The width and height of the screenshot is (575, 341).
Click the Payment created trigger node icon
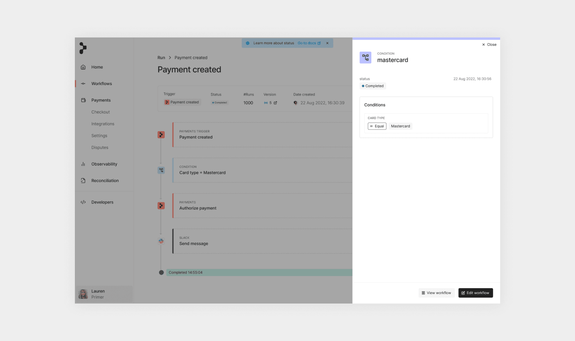(161, 135)
